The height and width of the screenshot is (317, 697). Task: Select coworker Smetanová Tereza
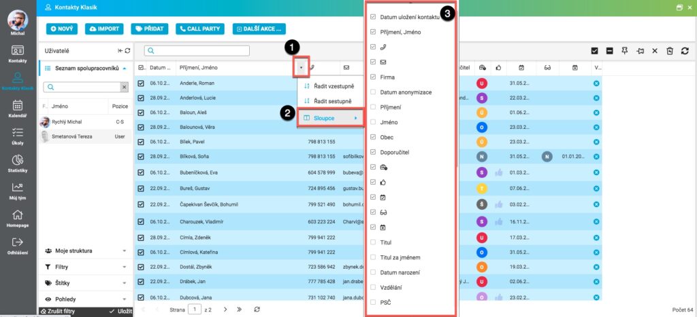coord(85,136)
